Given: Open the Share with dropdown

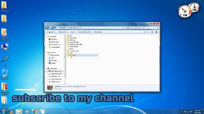Looking at the screenshot, I should coord(63,32).
